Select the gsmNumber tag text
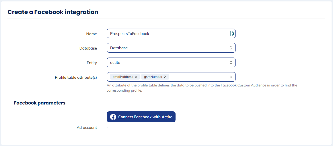This screenshot has width=333, height=146. [x=153, y=77]
